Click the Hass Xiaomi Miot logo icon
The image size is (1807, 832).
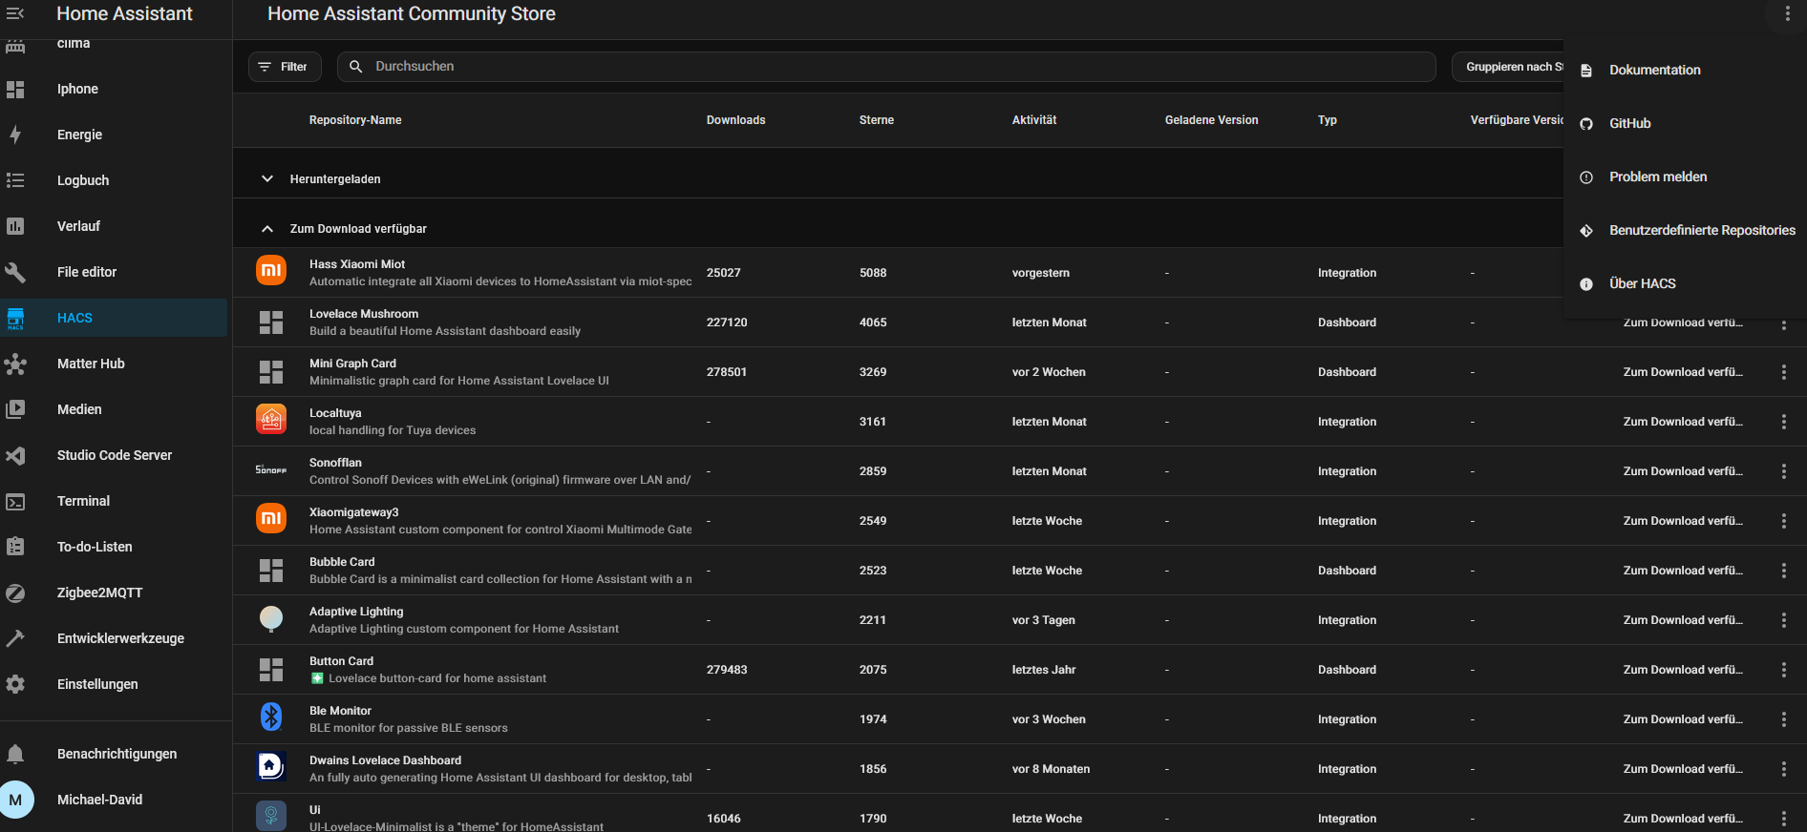point(271,272)
